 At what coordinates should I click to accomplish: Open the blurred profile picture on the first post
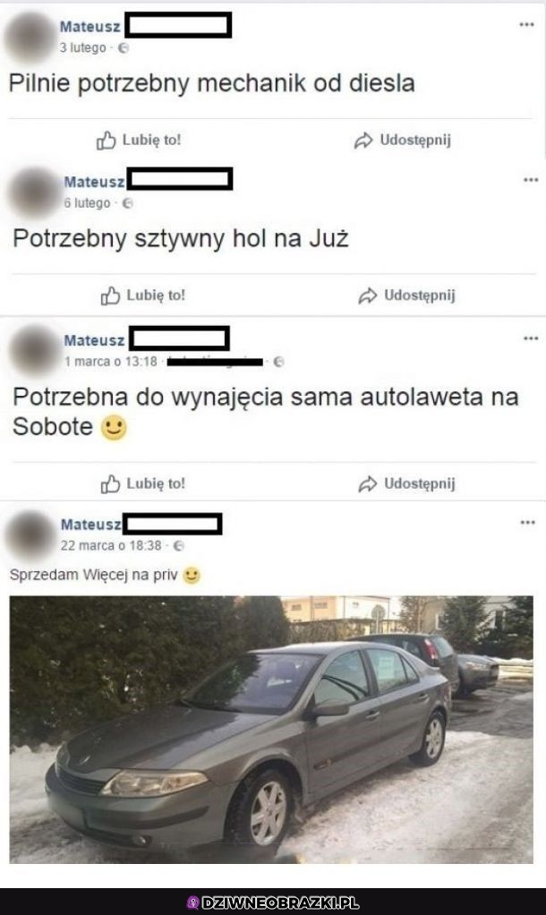click(30, 37)
